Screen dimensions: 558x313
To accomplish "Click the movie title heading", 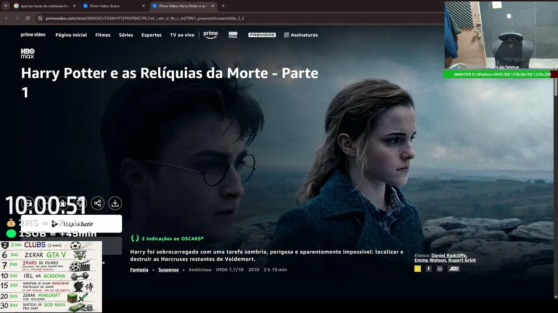I will (170, 83).
